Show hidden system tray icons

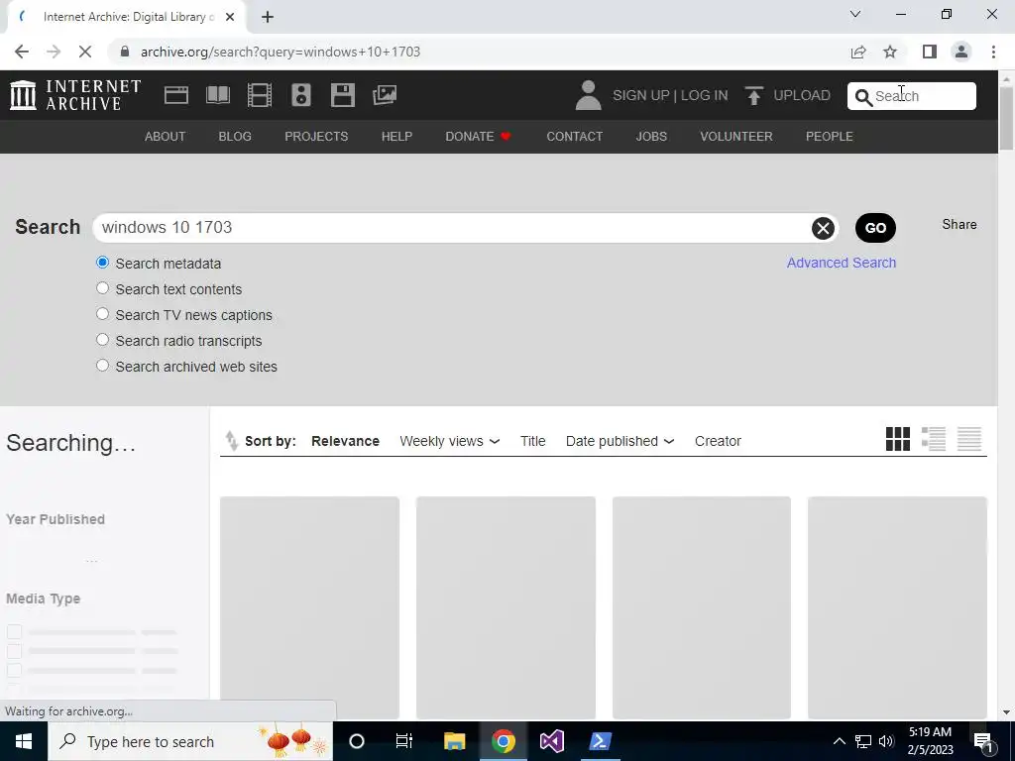(x=839, y=741)
